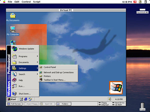Select Control Panel from Settings submenu
Screen dimensions: 150x112
coord(49,67)
